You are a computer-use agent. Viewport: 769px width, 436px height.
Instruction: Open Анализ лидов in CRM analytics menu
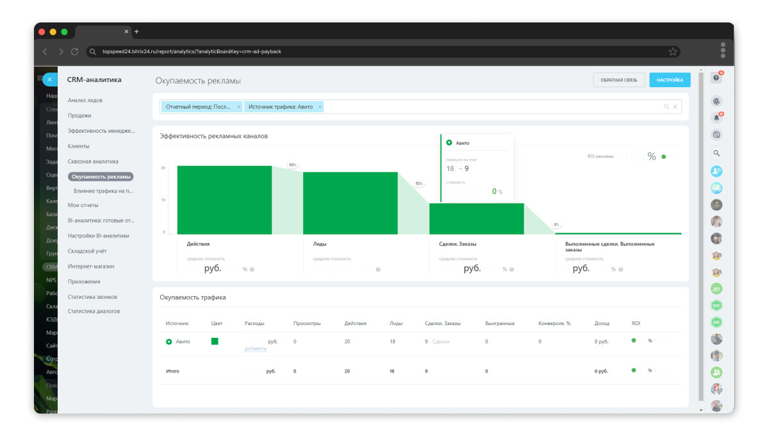click(x=85, y=100)
